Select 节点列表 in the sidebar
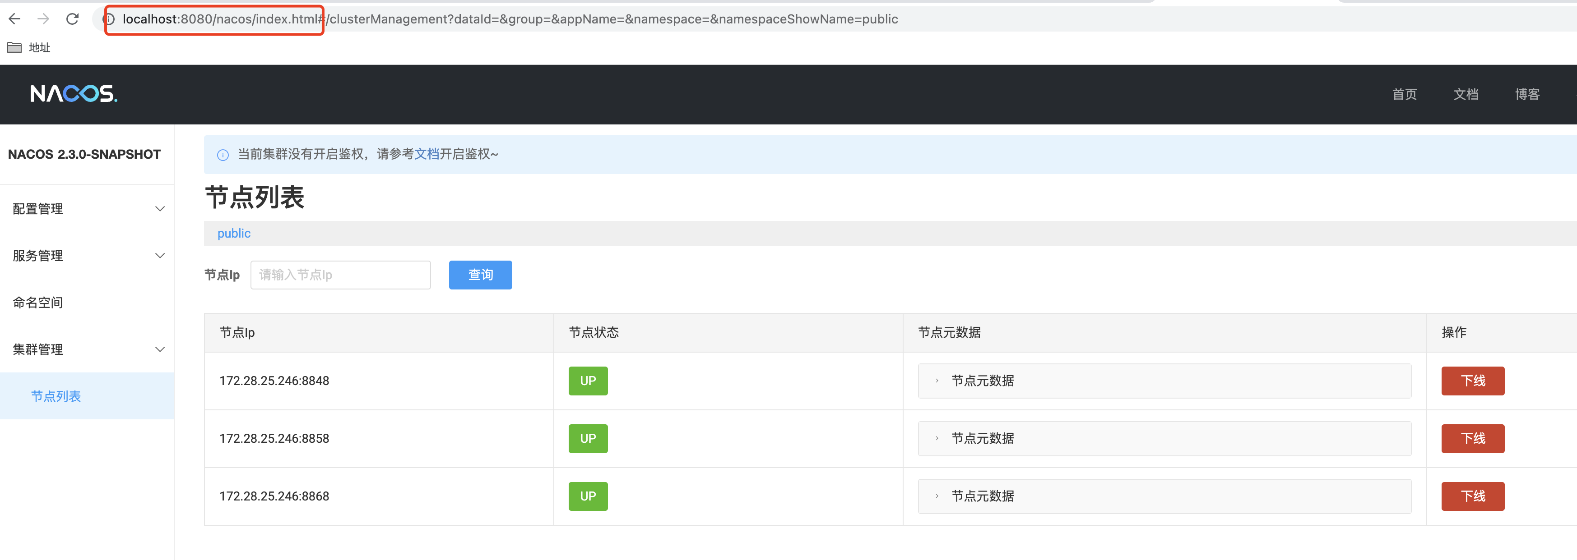Screen dimensions: 1577x560 [88, 396]
